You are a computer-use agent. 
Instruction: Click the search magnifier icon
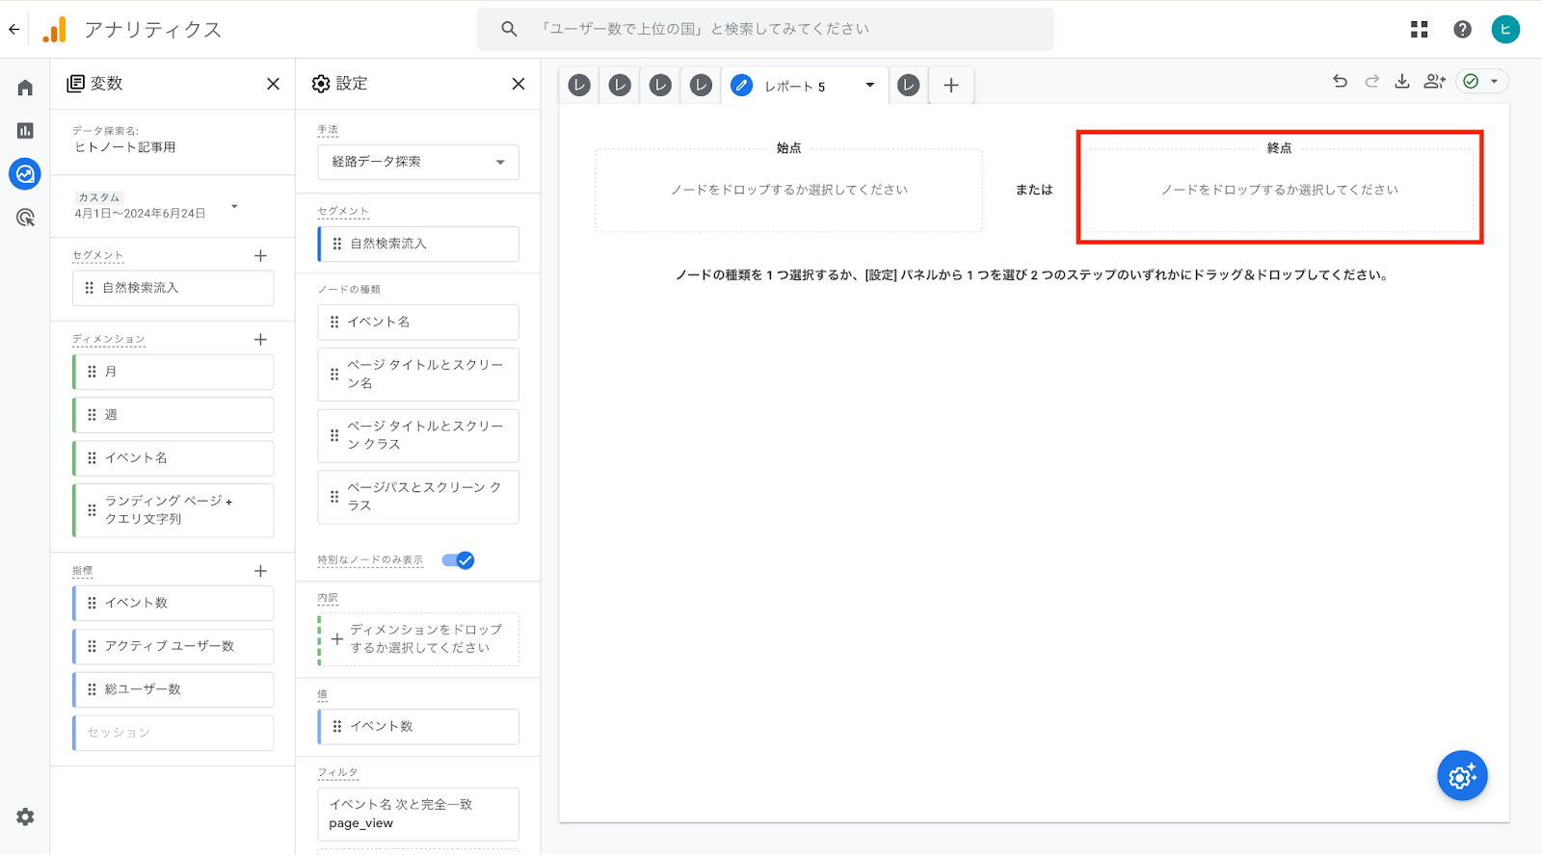pos(509,29)
